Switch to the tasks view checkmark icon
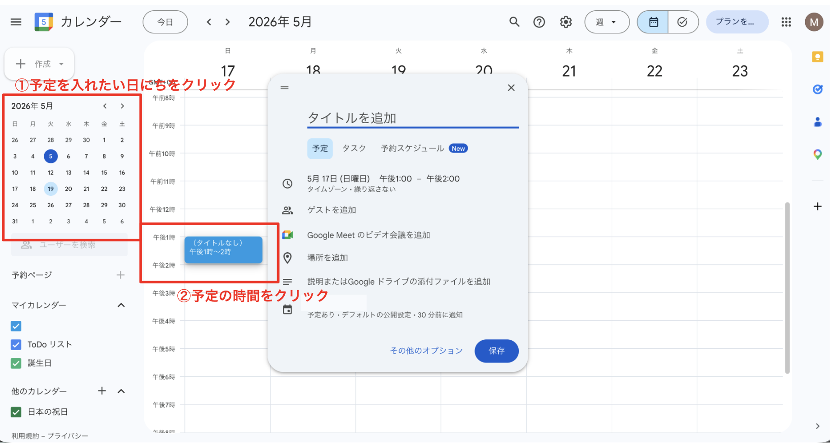This screenshot has height=444, width=830. click(682, 22)
